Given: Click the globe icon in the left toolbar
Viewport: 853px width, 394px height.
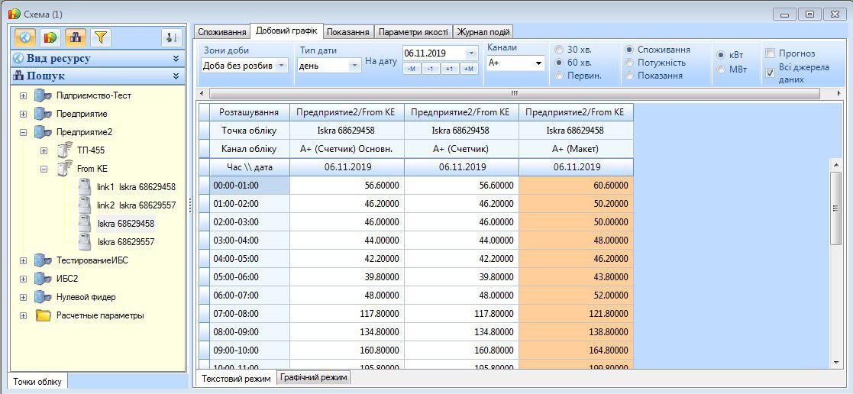Looking at the screenshot, I should tap(25, 37).
